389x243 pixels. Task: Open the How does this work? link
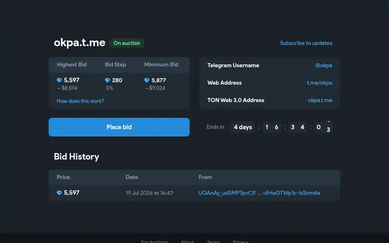click(80, 101)
